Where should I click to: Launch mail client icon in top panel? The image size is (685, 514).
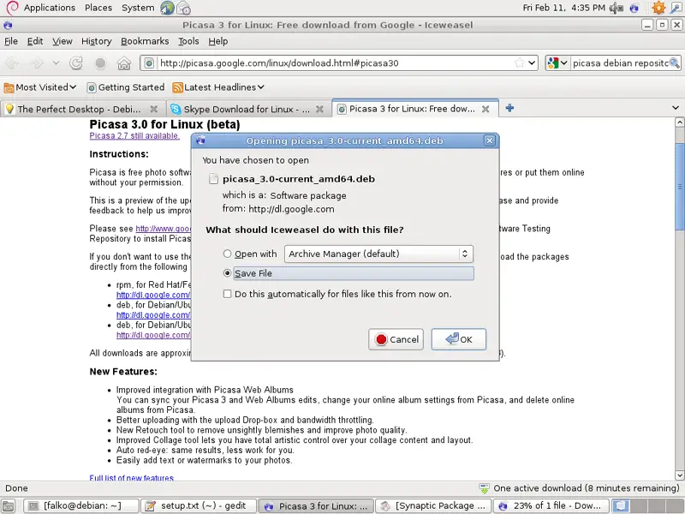click(183, 8)
